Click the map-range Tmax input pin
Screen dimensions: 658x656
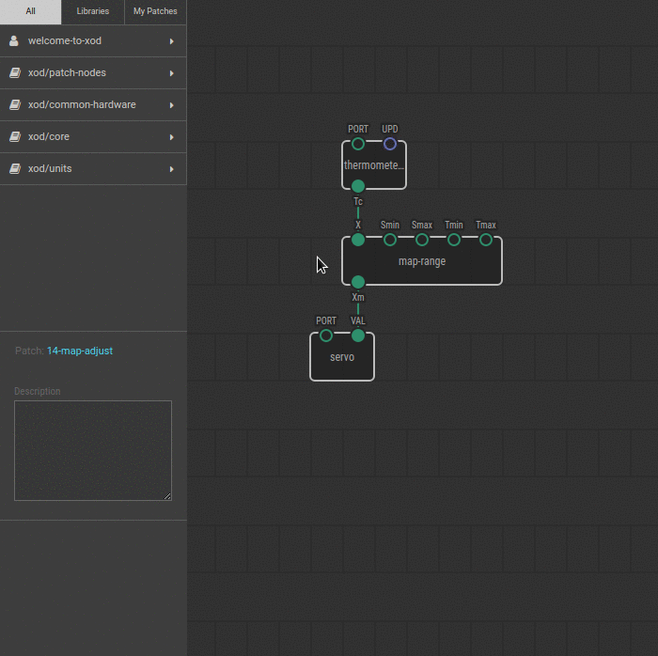(x=486, y=240)
